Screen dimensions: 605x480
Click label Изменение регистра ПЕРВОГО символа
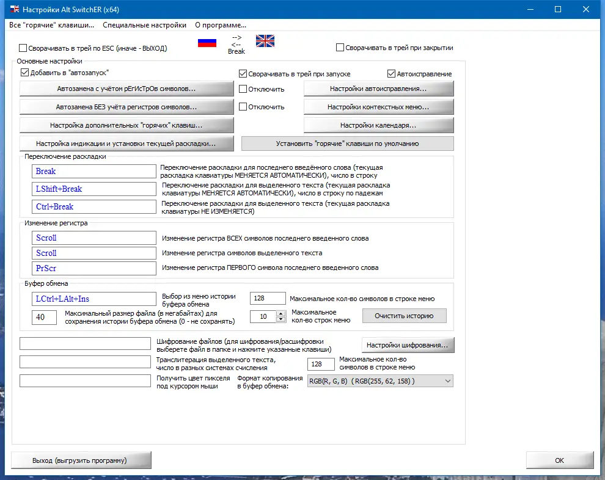(270, 267)
